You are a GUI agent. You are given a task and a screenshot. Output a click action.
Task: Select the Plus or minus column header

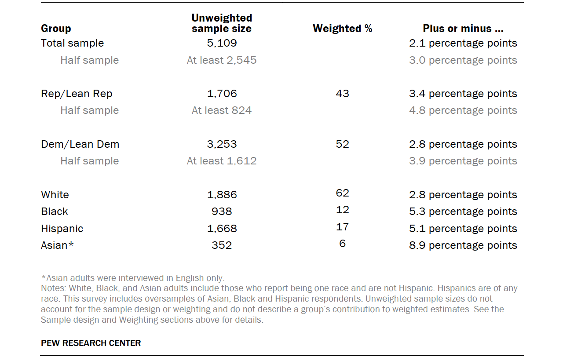(463, 29)
